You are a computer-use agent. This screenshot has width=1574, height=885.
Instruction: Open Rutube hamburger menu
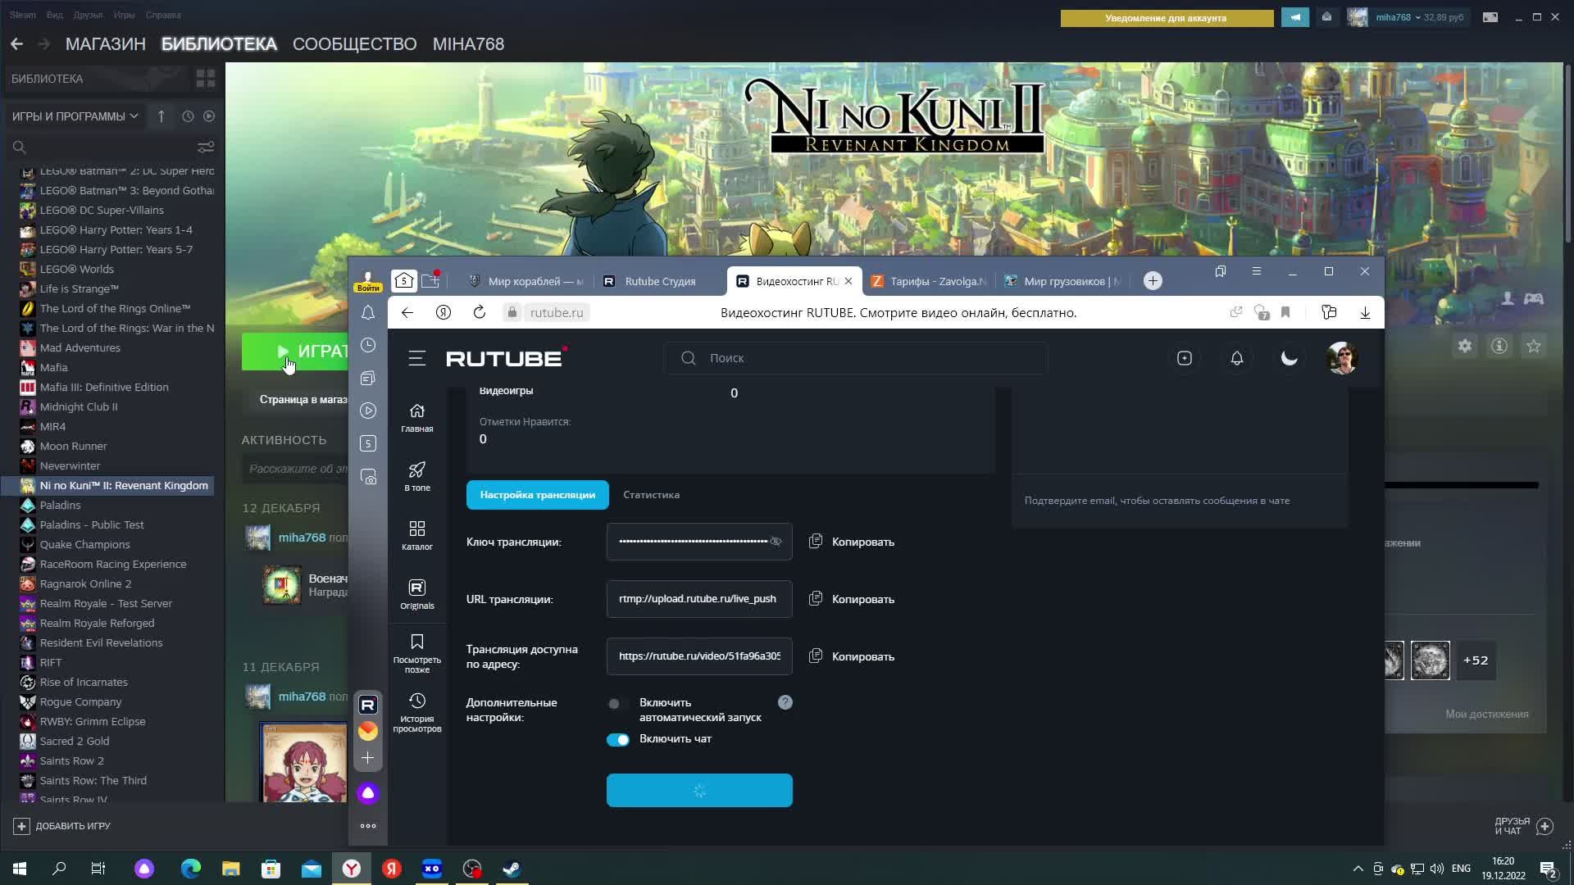click(416, 358)
